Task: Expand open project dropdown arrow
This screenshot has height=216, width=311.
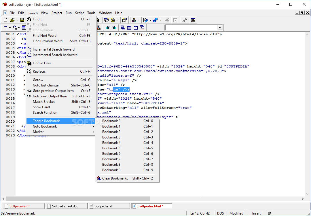Action: point(118,20)
